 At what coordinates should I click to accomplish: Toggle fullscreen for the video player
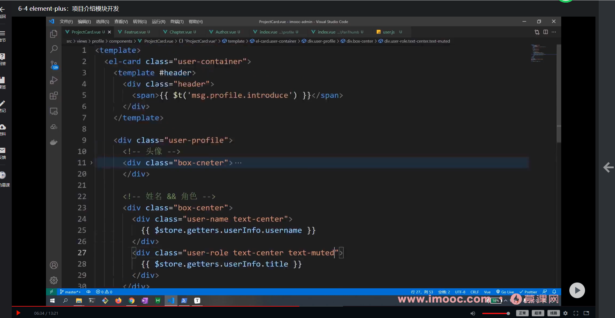coord(576,313)
